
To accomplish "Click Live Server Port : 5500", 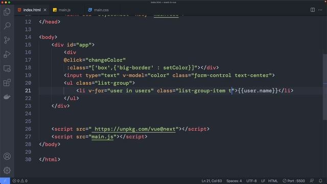I will tap(294, 181).
